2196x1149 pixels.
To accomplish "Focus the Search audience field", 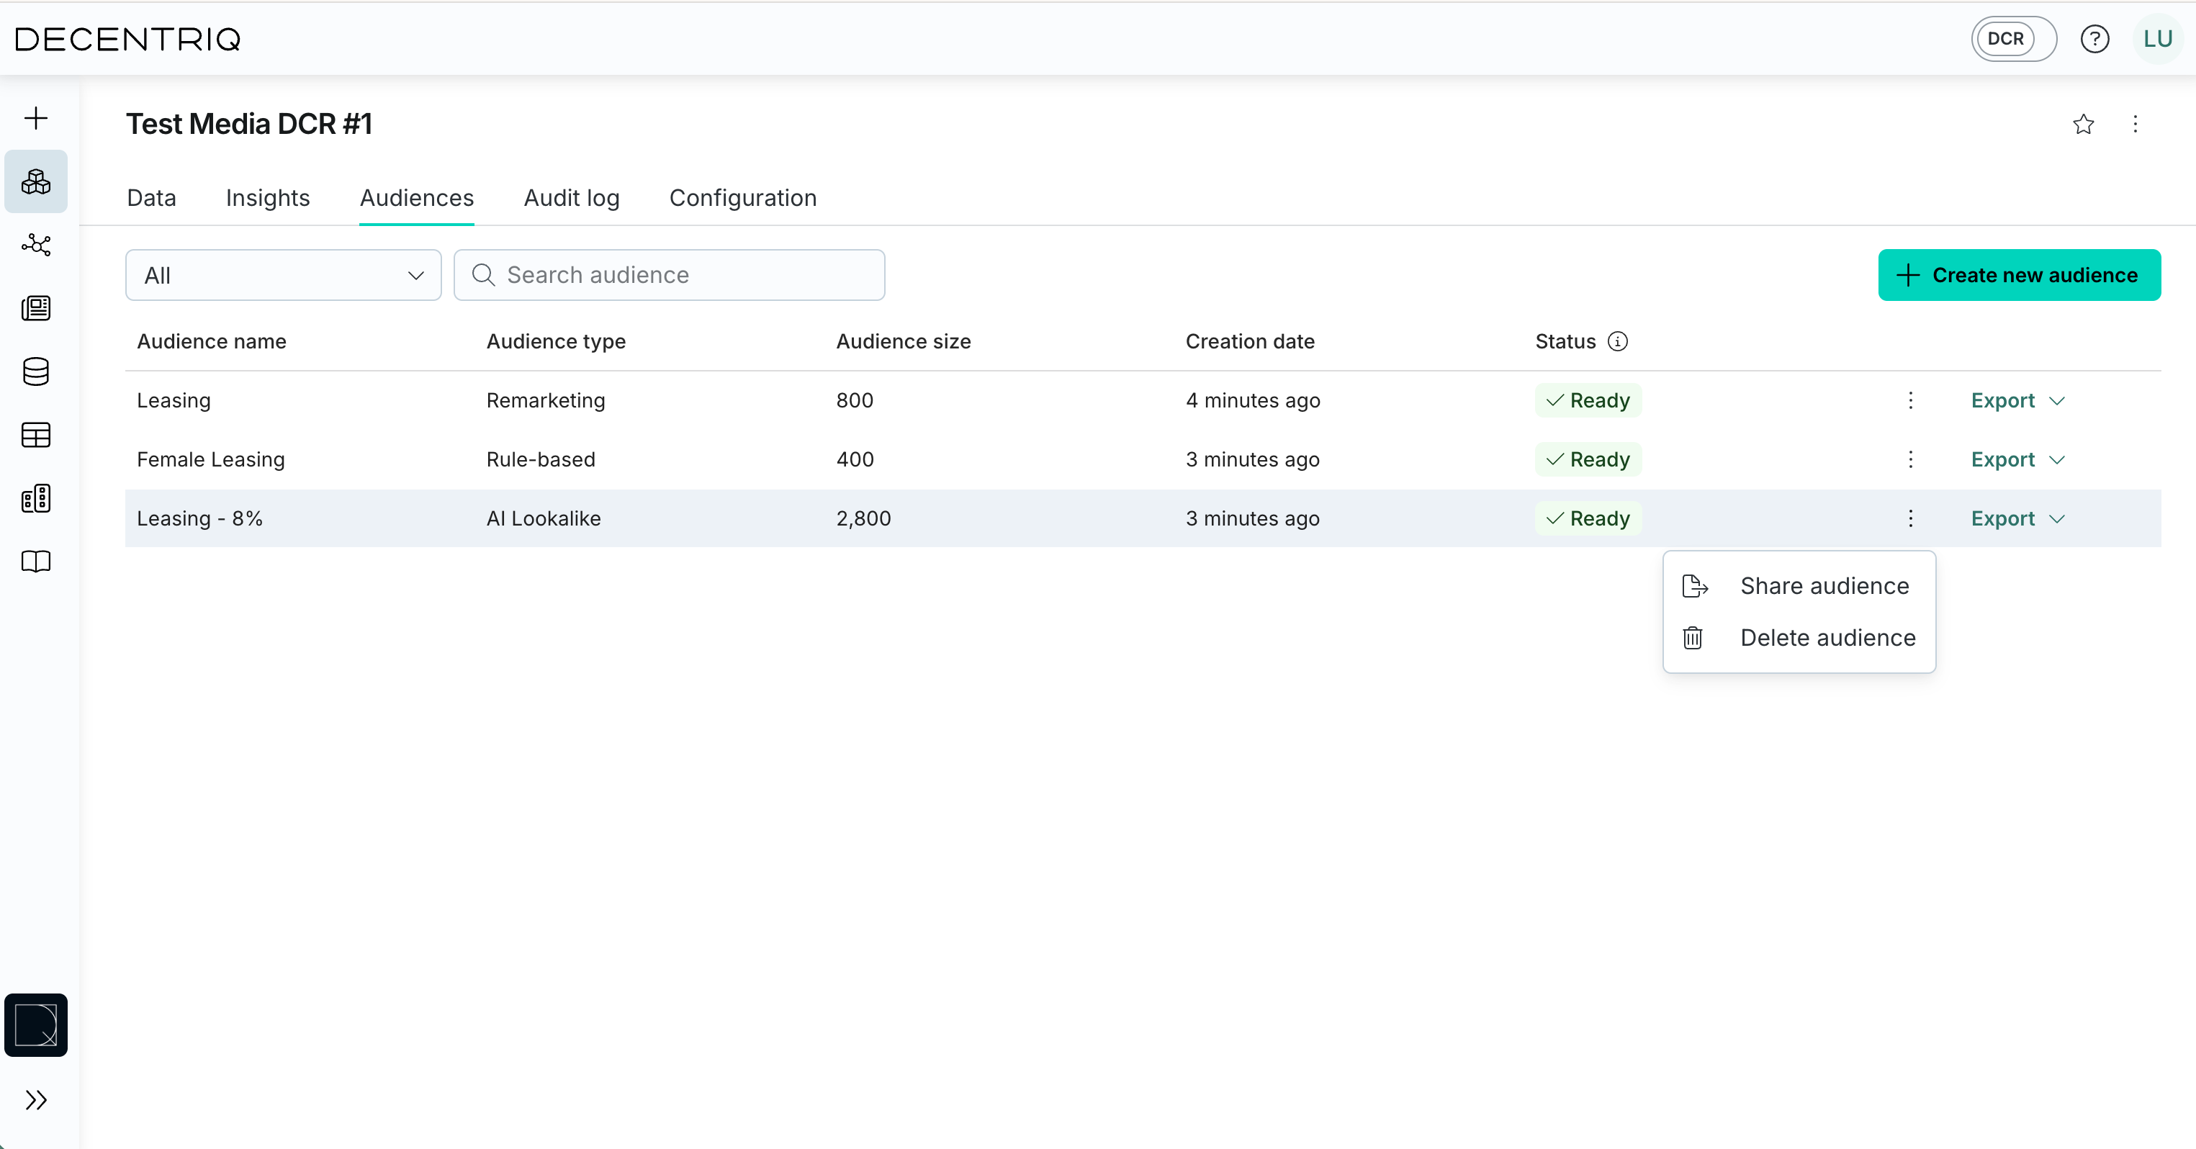I will [669, 275].
